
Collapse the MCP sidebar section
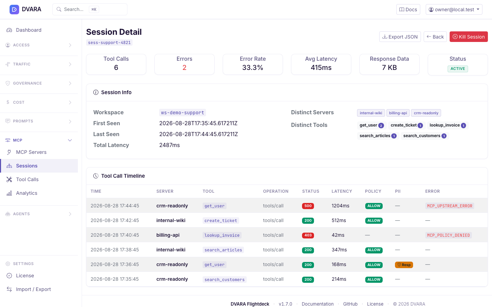tap(39, 140)
